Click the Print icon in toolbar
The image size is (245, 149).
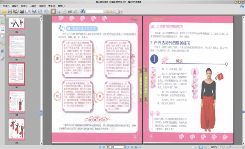tap(22, 11)
